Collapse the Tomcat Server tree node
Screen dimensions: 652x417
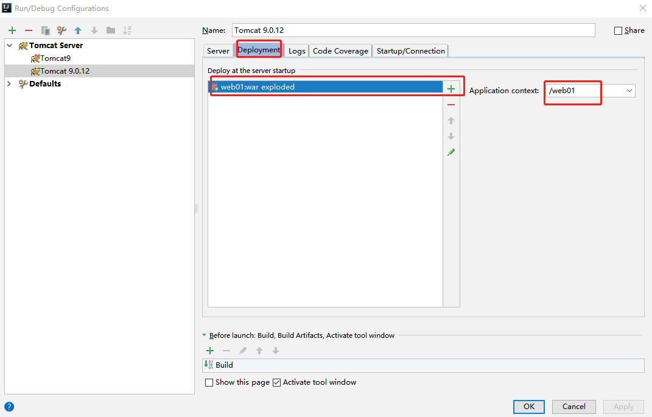10,45
